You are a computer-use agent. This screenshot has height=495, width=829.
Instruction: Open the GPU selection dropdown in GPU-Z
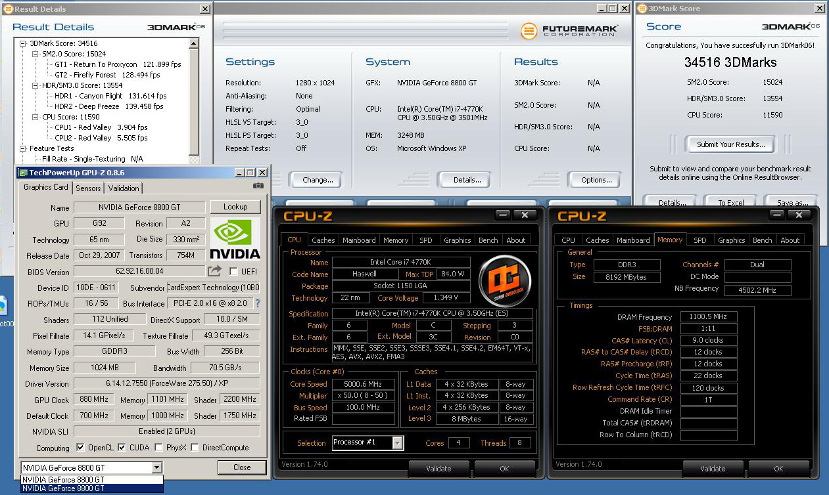[156, 467]
